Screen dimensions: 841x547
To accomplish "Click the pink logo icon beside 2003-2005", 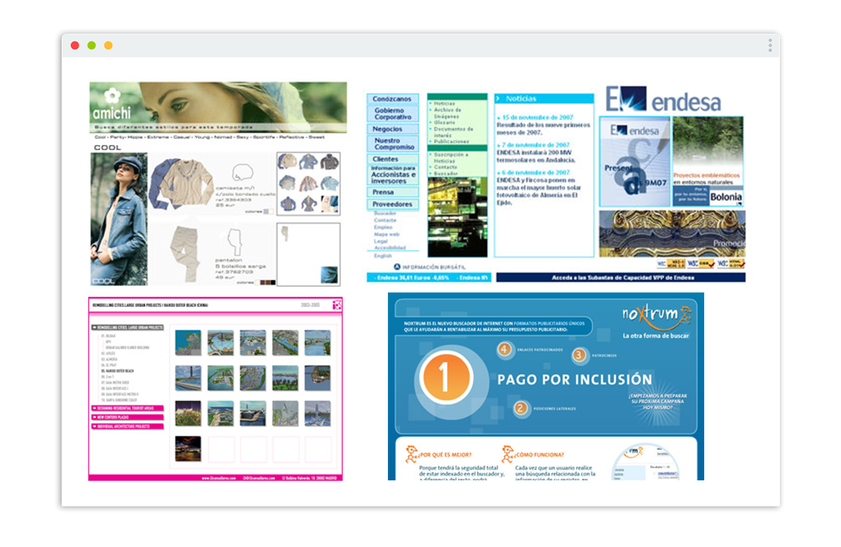I will 337,304.
